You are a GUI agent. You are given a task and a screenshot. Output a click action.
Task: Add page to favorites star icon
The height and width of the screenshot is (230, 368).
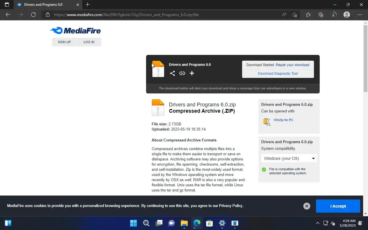[x=294, y=15]
